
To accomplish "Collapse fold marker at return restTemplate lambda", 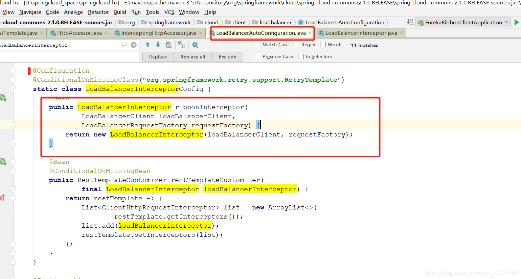I will 13,198.
